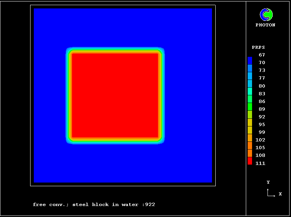Pick the dark blue swatch near value 67

(250, 60)
